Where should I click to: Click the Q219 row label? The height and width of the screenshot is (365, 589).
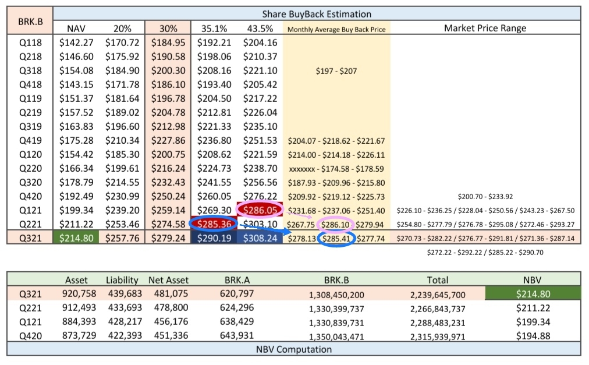click(30, 112)
